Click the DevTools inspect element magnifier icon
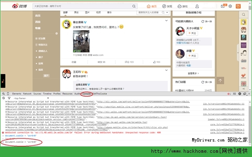 [3, 94]
